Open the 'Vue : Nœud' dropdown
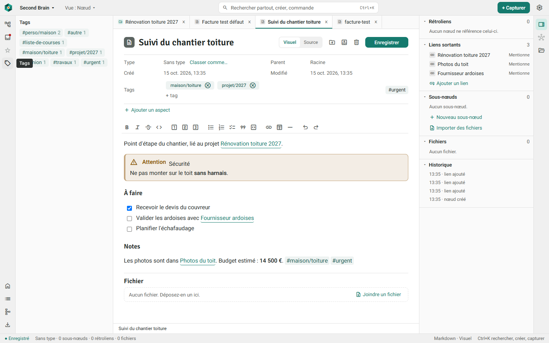The width and height of the screenshot is (549, 343). click(80, 8)
